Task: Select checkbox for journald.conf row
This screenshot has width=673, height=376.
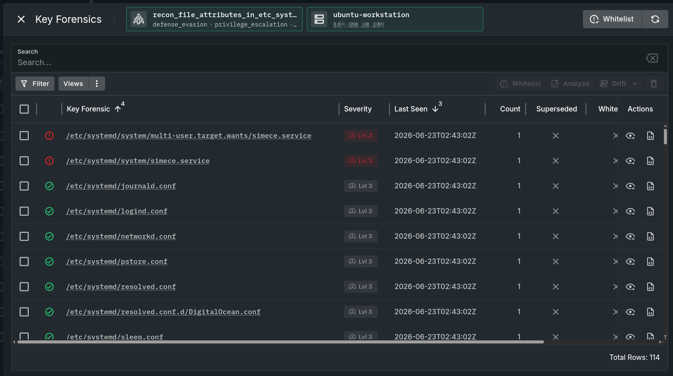Action: (x=24, y=186)
